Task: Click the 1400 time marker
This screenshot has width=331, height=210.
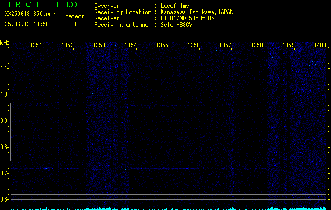Action: pos(320,45)
